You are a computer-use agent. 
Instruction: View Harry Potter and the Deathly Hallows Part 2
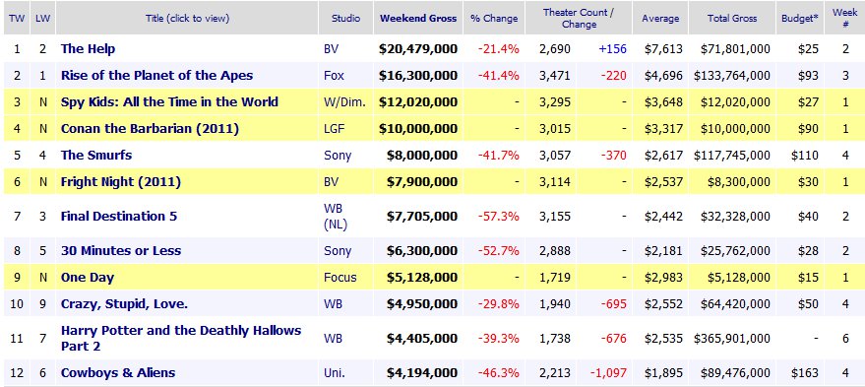[x=181, y=338]
